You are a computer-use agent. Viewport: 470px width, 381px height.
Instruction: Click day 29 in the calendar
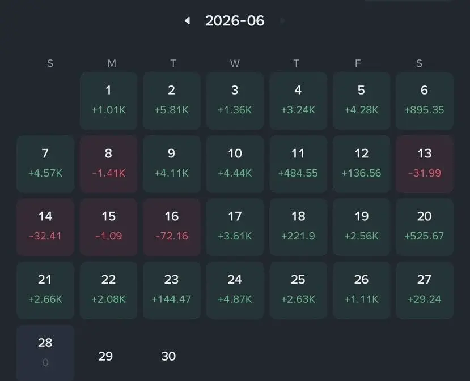tap(105, 356)
